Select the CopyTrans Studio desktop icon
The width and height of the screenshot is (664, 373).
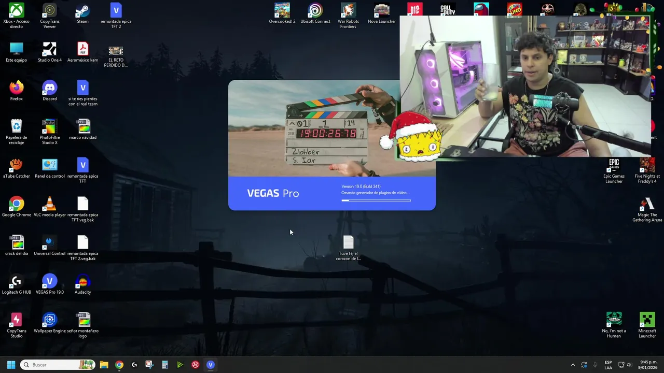(x=17, y=325)
